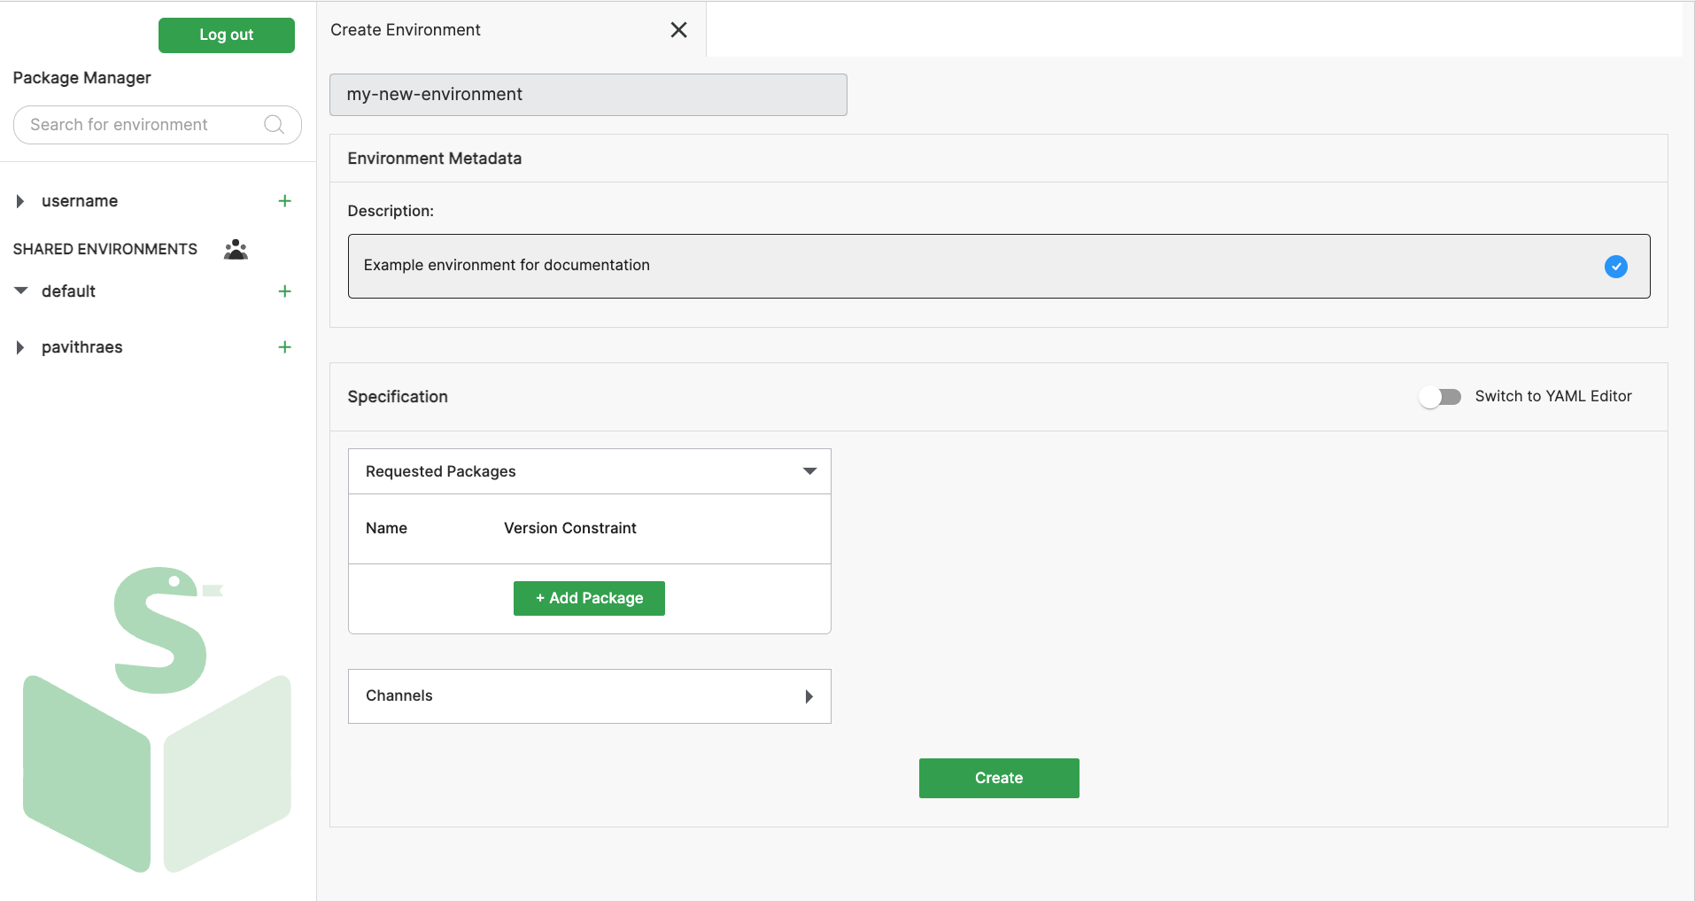1695x901 pixels.
Task: Expand the username environments list
Action: pos(20,200)
